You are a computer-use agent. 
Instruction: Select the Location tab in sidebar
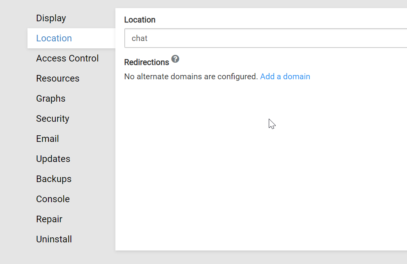[x=54, y=38]
